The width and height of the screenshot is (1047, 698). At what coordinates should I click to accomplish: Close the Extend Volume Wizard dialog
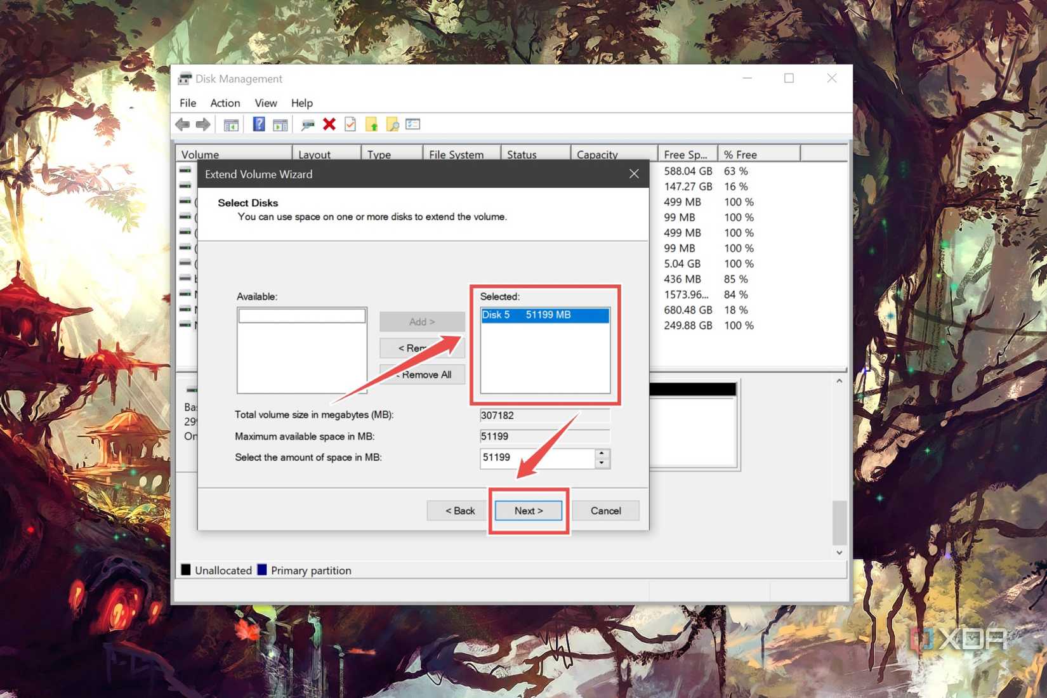point(634,174)
